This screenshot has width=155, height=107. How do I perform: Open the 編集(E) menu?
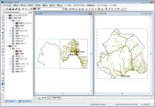click(x=45, y=5)
